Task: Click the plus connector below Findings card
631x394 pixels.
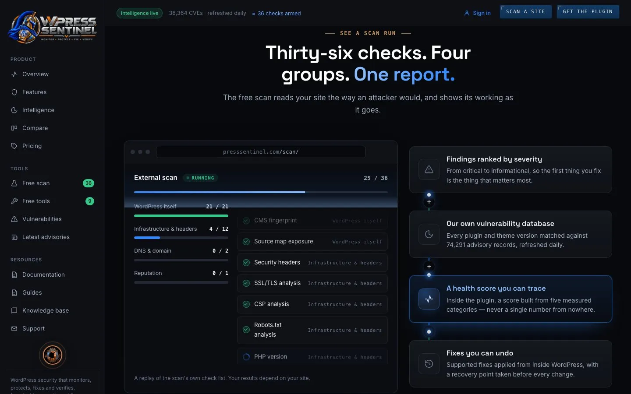Action: (x=429, y=202)
